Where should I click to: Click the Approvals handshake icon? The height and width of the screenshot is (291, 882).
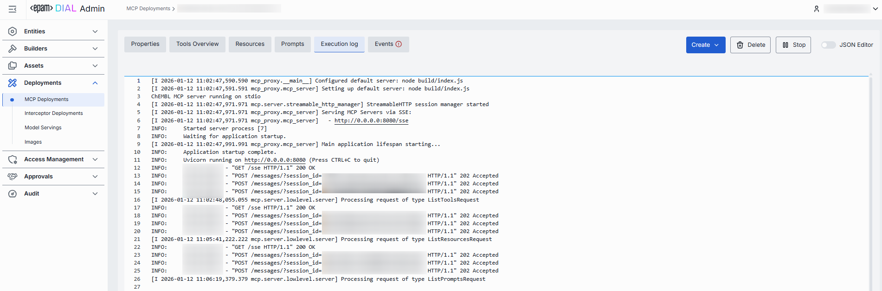coord(13,177)
